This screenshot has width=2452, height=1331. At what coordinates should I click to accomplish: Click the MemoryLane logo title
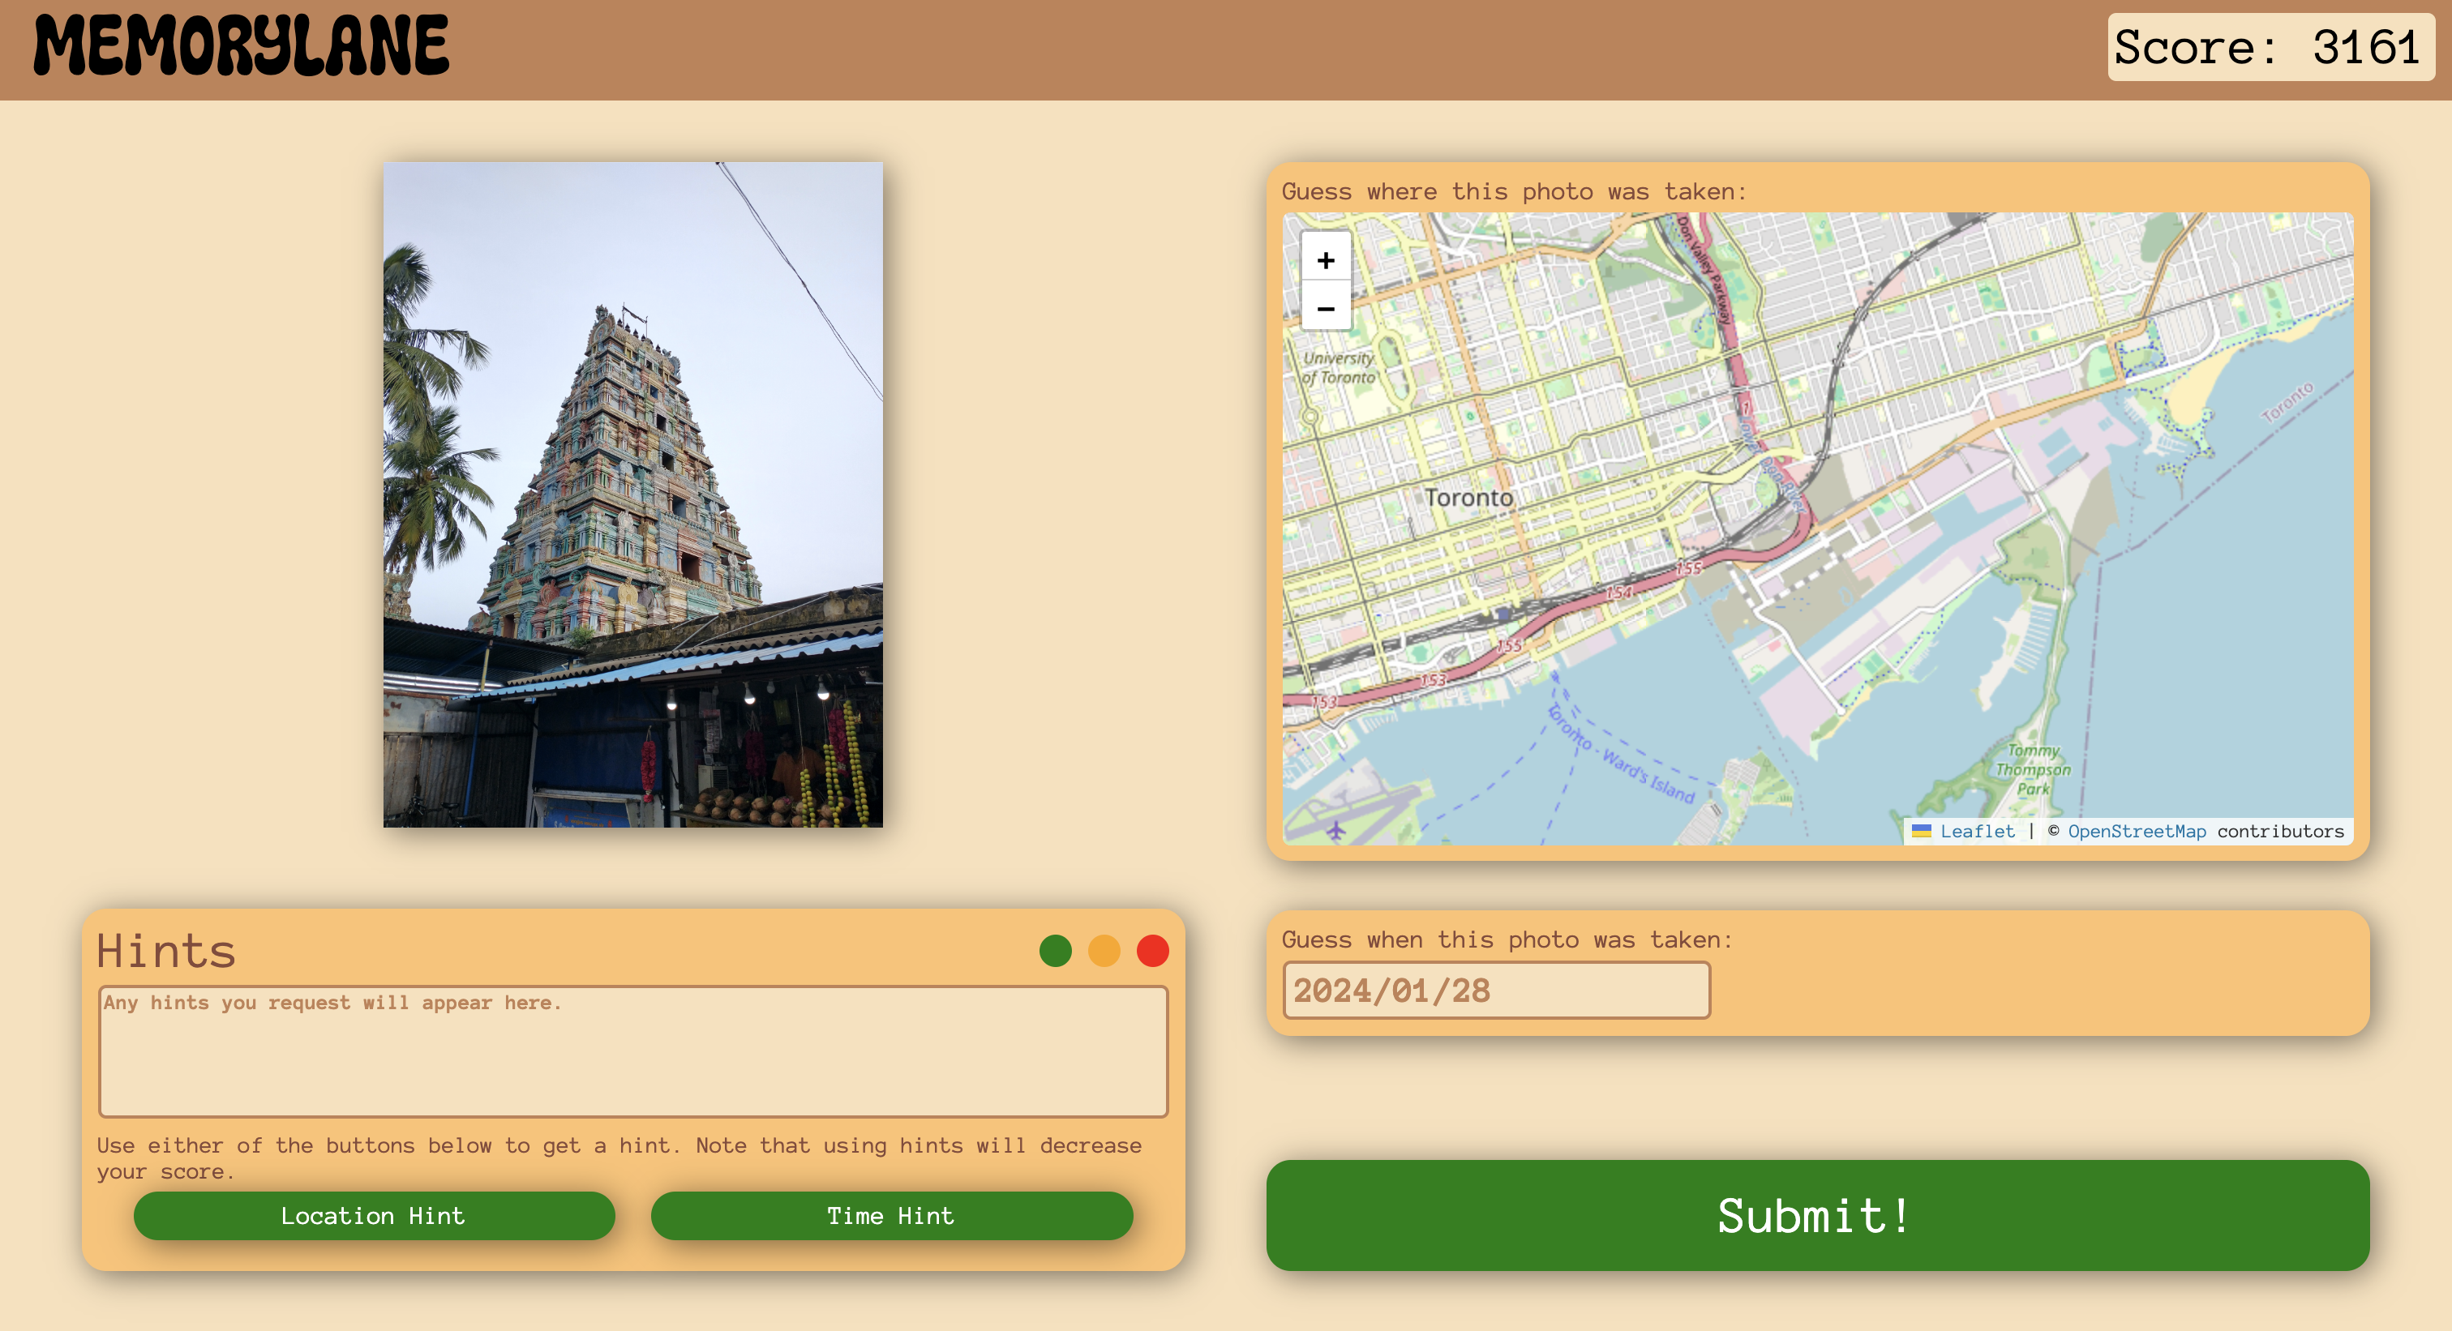(x=242, y=45)
